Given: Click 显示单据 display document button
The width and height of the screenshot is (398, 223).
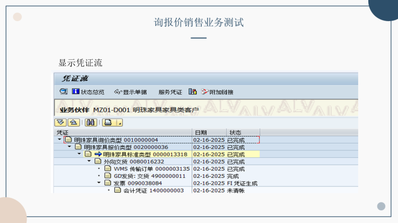Looking at the screenshot, I should coord(131,92).
